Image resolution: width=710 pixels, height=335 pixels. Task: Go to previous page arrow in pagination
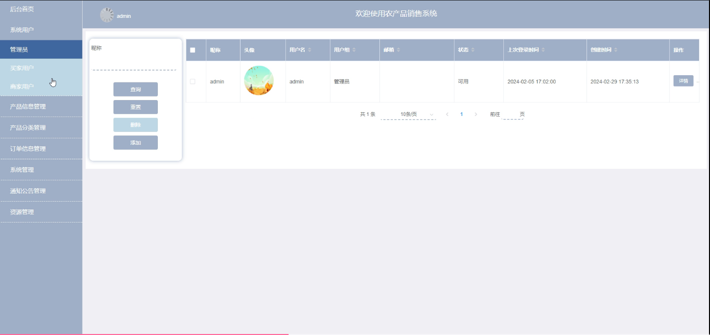(x=447, y=114)
